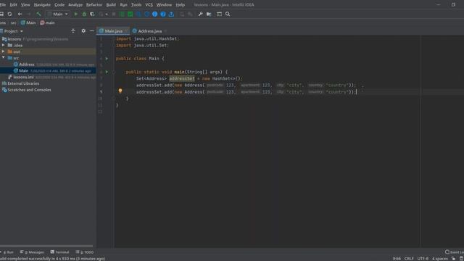Screen dimensions: 464x261
Task: Select the Address class in project tree
Action: click(27, 65)
